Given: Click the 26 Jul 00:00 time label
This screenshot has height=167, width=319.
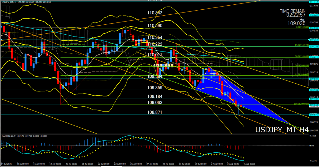Looking at the screenshot, I should click(136, 164).
